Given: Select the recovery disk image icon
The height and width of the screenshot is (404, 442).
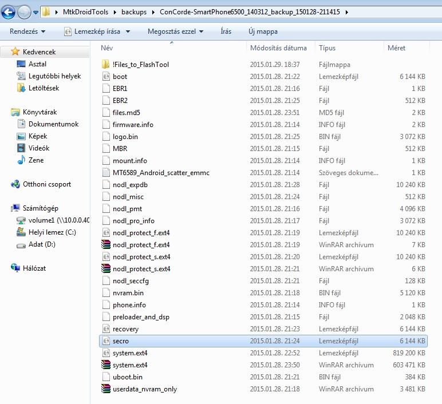Looking at the screenshot, I should click(106, 329).
